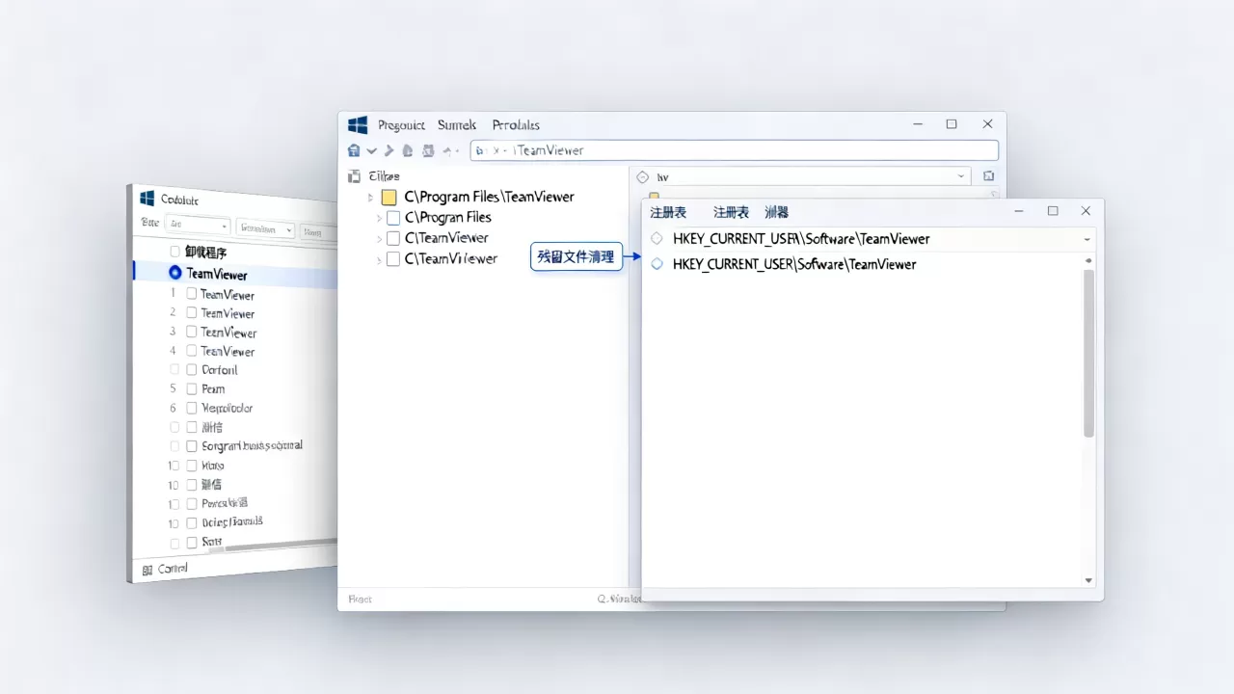Expand the C\Progran Files tree node
Screen dimensions: 1234x694
pos(379,218)
